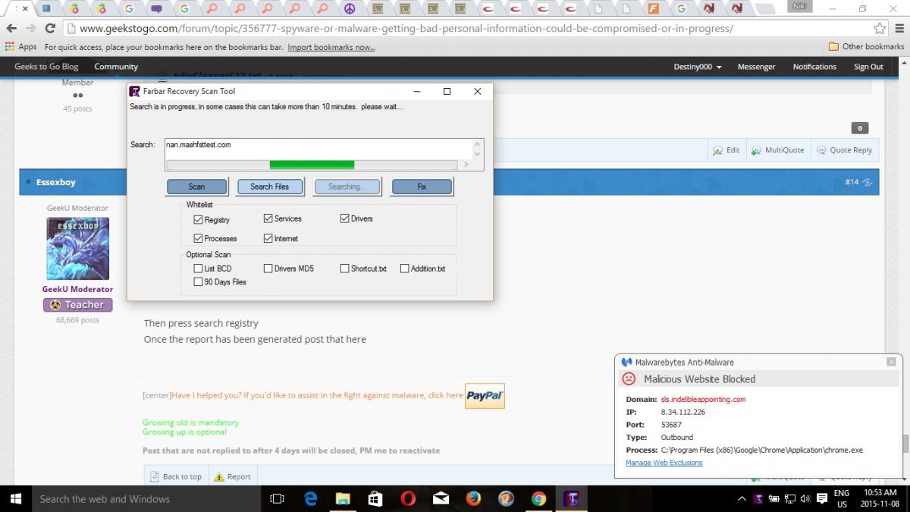Switch to the peace-symbol Chrome tab
Screen dimensions: 910x512
[350, 9]
